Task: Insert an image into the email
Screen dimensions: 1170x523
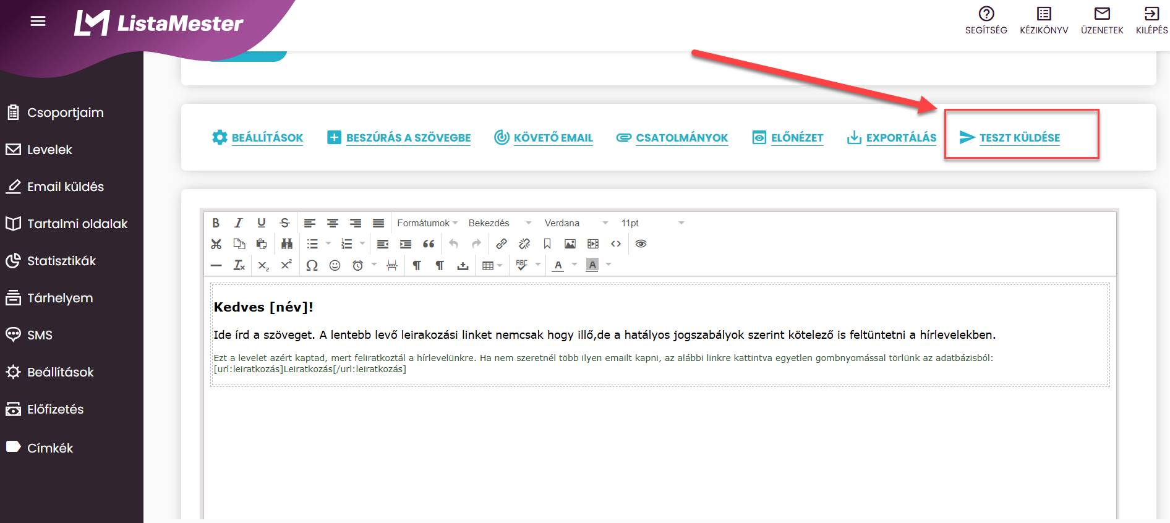Action: click(x=570, y=244)
